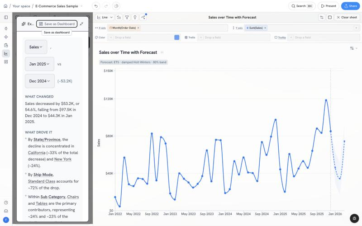Open the filter funnel icon
The width and height of the screenshot is (362, 226).
(x=127, y=17)
